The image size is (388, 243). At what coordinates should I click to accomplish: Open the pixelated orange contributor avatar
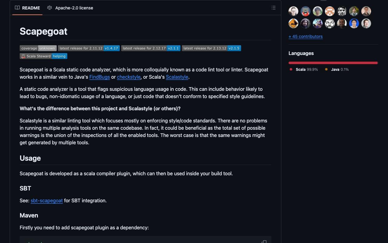point(330,11)
